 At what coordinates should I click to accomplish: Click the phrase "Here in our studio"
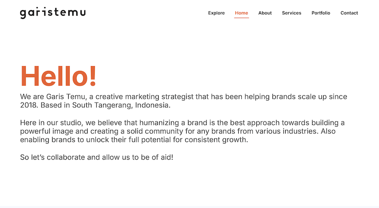pos(51,123)
